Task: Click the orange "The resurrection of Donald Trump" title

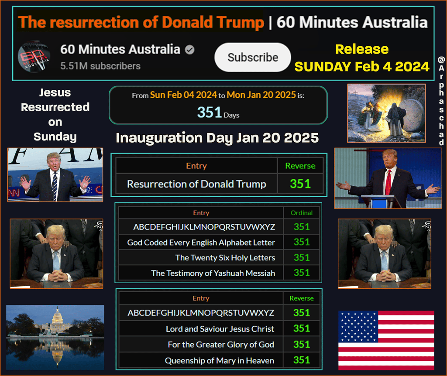Action: coord(141,22)
